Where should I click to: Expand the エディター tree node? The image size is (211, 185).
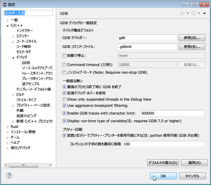pos(13,36)
